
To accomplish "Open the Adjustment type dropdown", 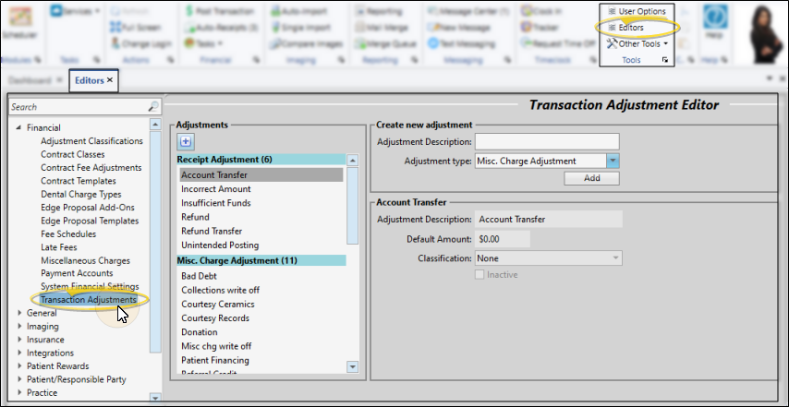I will point(613,161).
